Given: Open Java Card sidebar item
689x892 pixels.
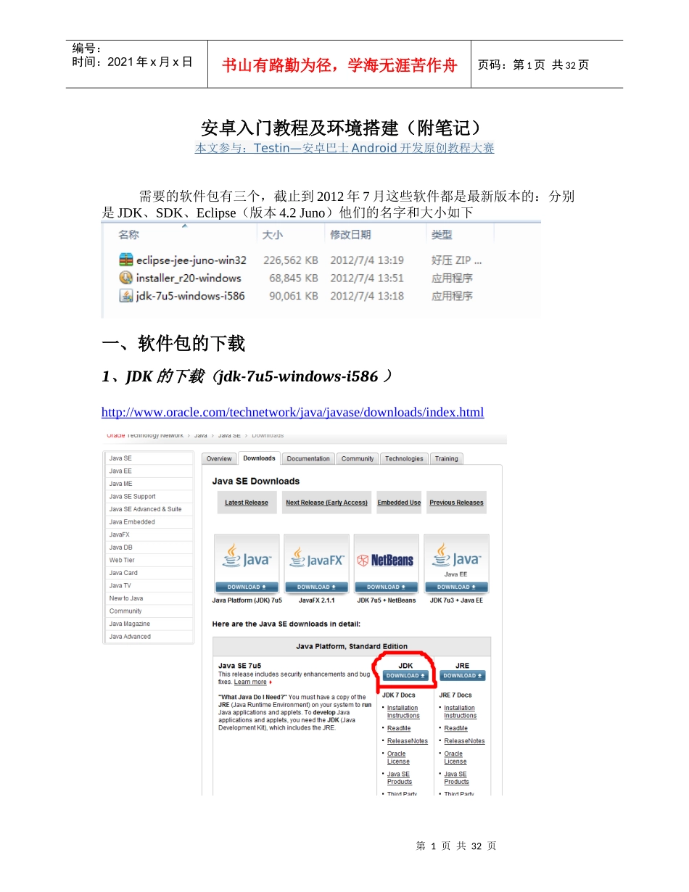Looking at the screenshot, I should pos(149,573).
